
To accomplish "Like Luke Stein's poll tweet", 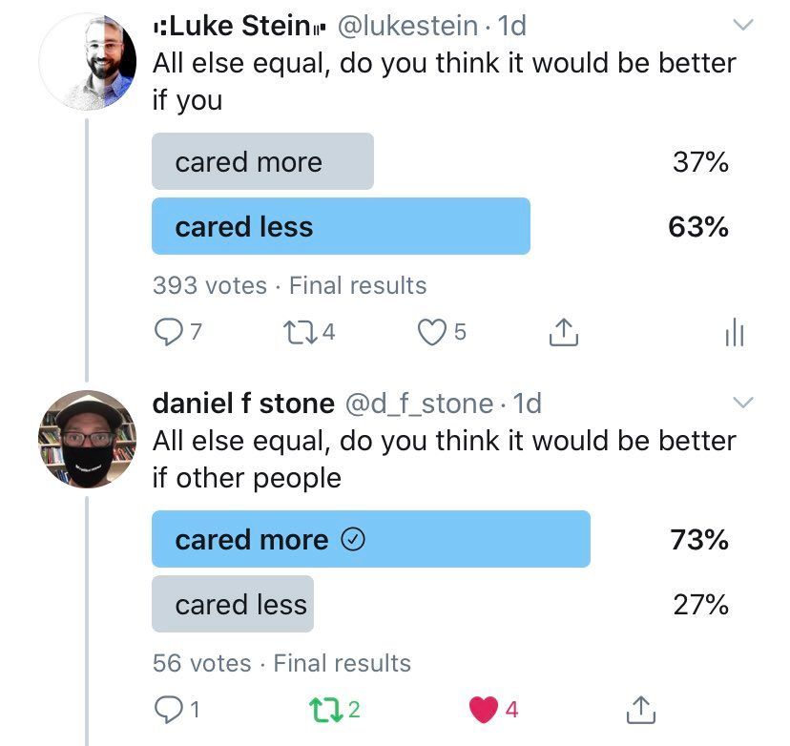I will [433, 332].
